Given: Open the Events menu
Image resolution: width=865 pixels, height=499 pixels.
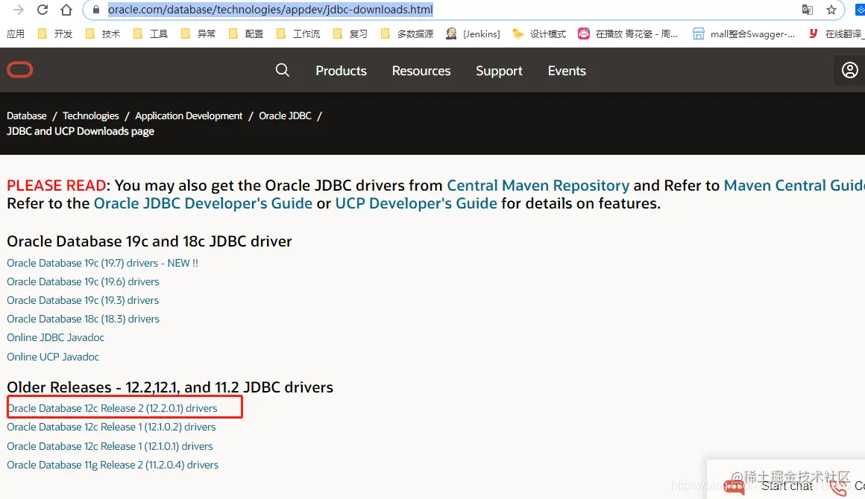Looking at the screenshot, I should pyautogui.click(x=567, y=71).
